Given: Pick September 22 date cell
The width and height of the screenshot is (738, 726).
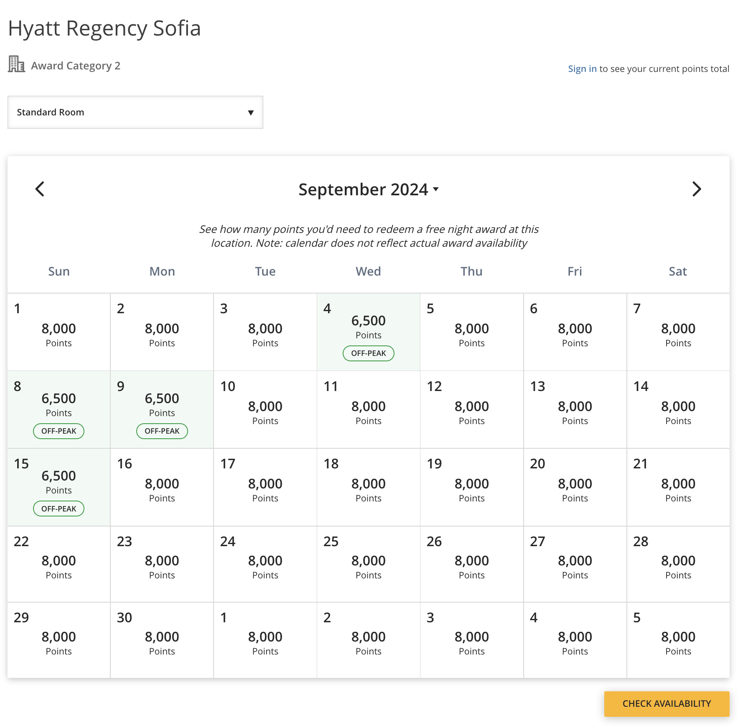Looking at the screenshot, I should point(59,564).
